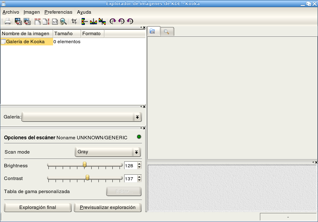Click the "Scan mode" label
Viewport: 318px width, 222px height.
click(17, 152)
